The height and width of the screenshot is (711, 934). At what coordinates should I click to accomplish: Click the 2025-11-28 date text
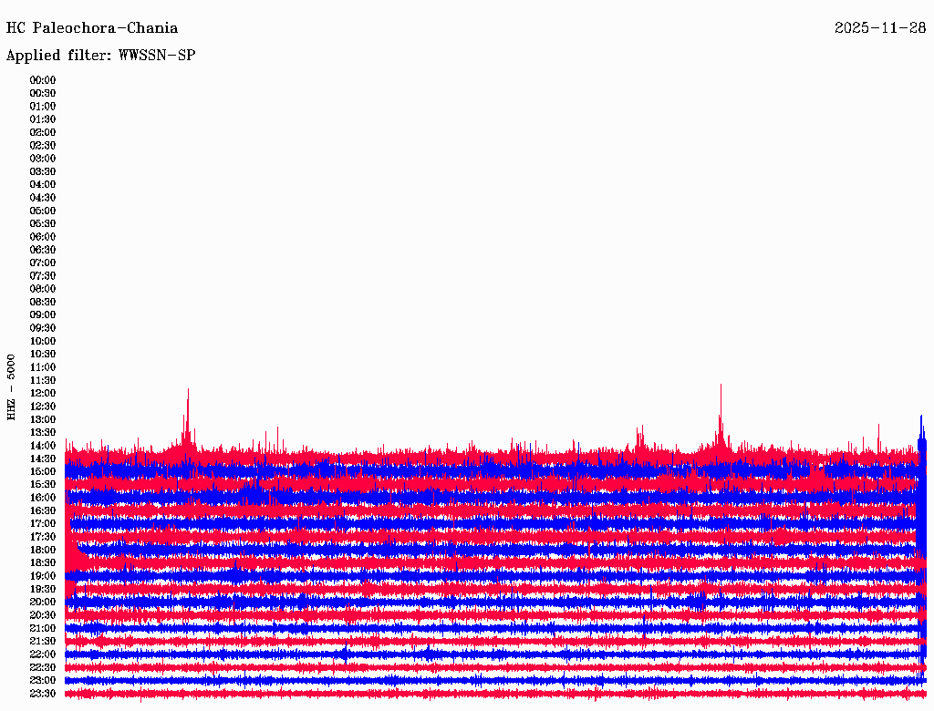(x=880, y=28)
